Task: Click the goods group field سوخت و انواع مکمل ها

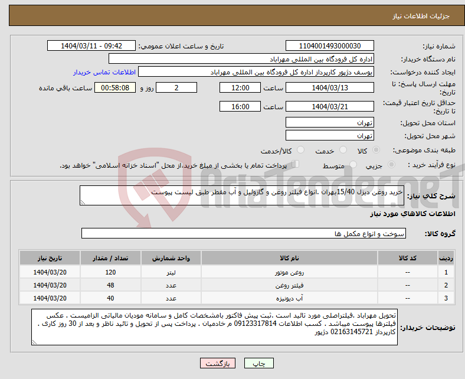Action: click(244, 233)
